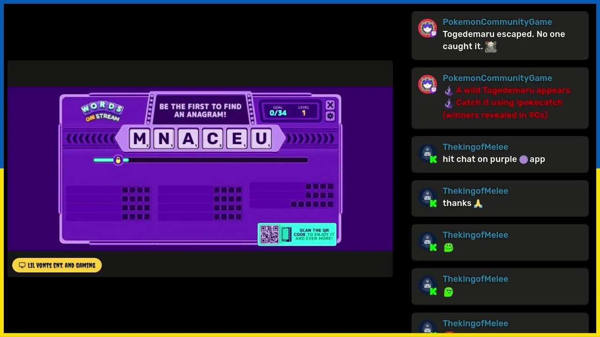
Task: Click the letter tile M
Action: (x=139, y=139)
